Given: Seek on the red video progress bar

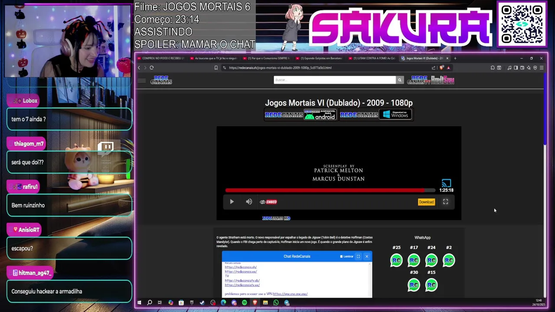Looking at the screenshot, I should pos(330,190).
